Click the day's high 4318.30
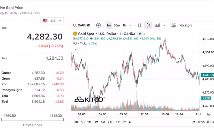 coord(56,116)
